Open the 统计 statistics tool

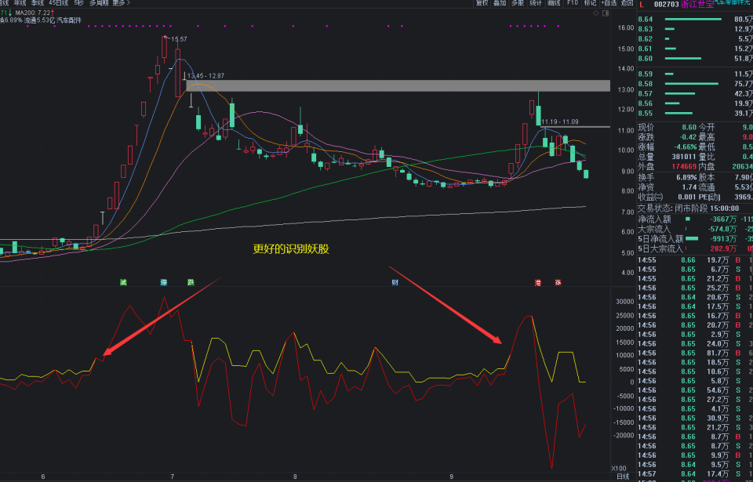click(536, 3)
